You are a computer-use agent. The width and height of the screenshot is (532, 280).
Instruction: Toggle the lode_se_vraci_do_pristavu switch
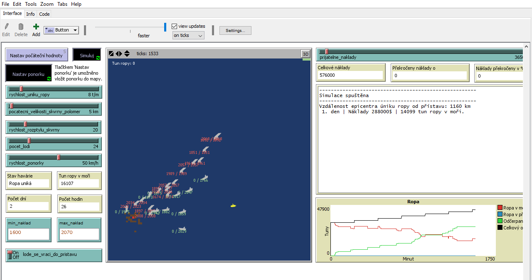10,255
